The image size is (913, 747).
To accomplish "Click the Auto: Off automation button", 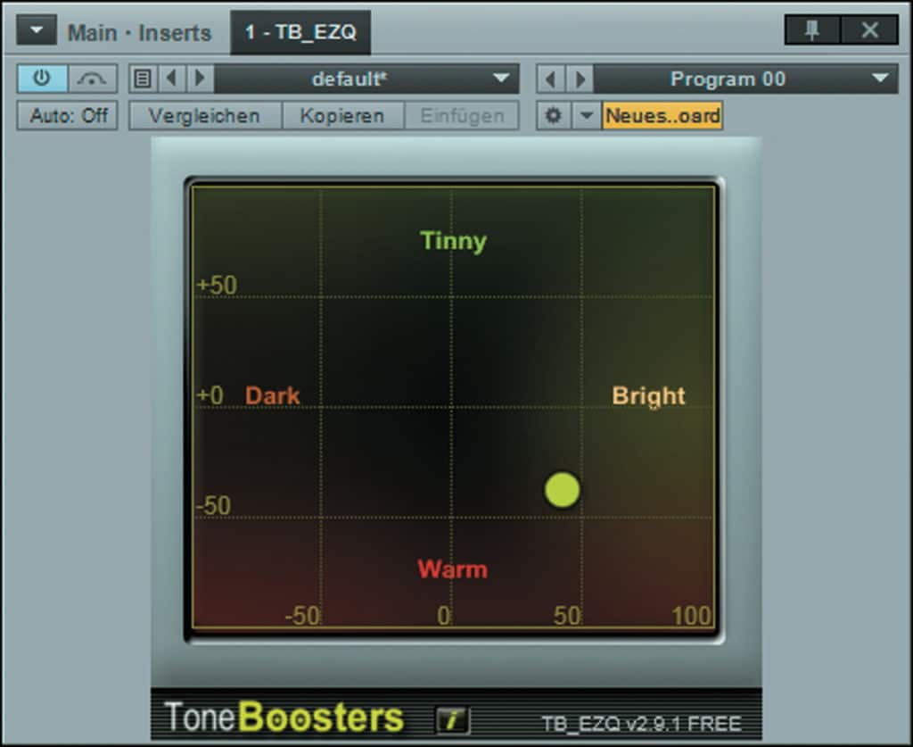I will point(68,115).
